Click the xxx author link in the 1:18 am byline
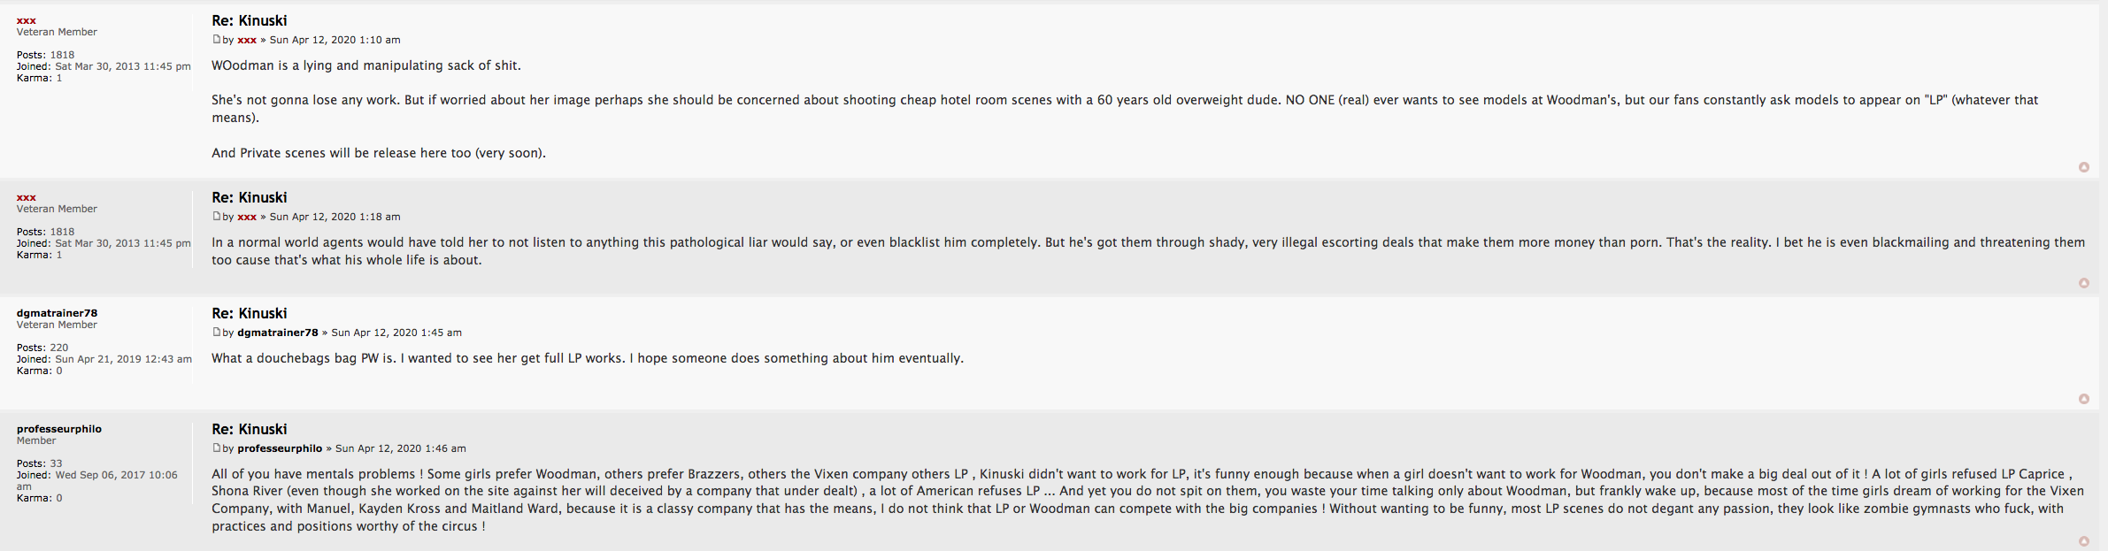Image resolution: width=2108 pixels, height=551 pixels. 247,217
